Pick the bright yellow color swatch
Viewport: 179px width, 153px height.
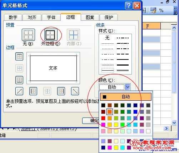116,125
